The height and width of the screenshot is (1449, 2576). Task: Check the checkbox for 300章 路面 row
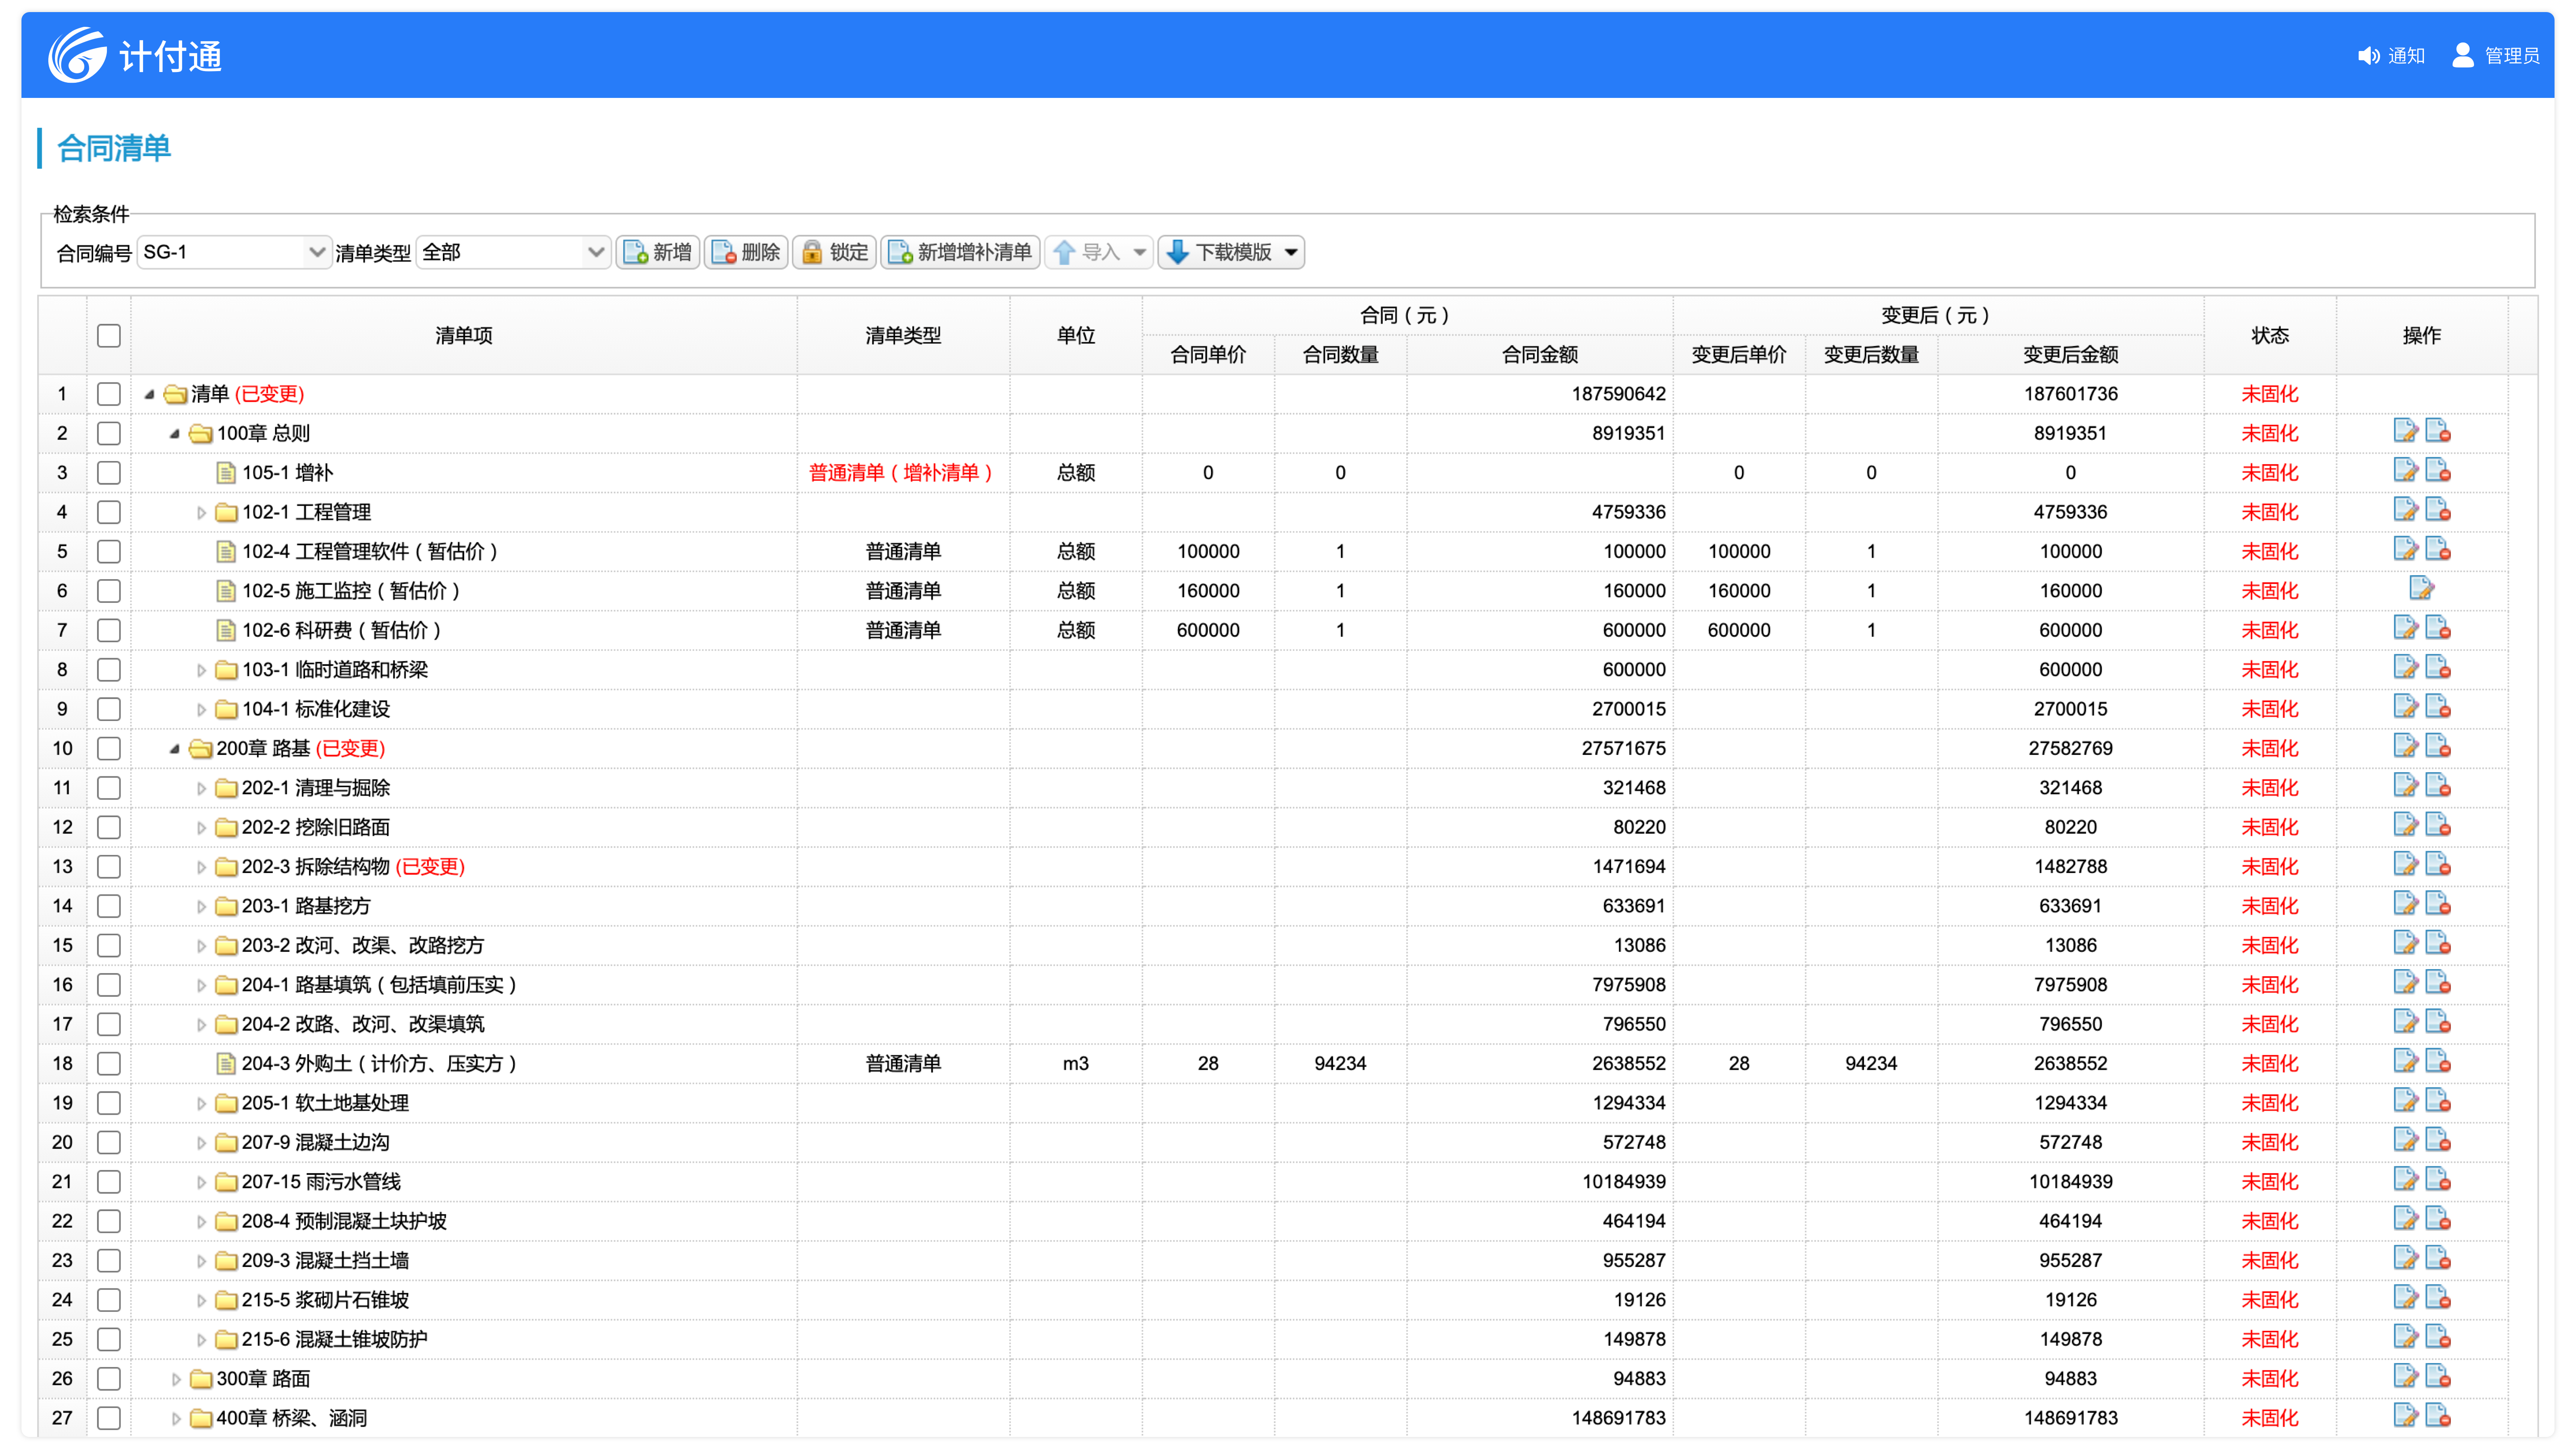(x=109, y=1378)
